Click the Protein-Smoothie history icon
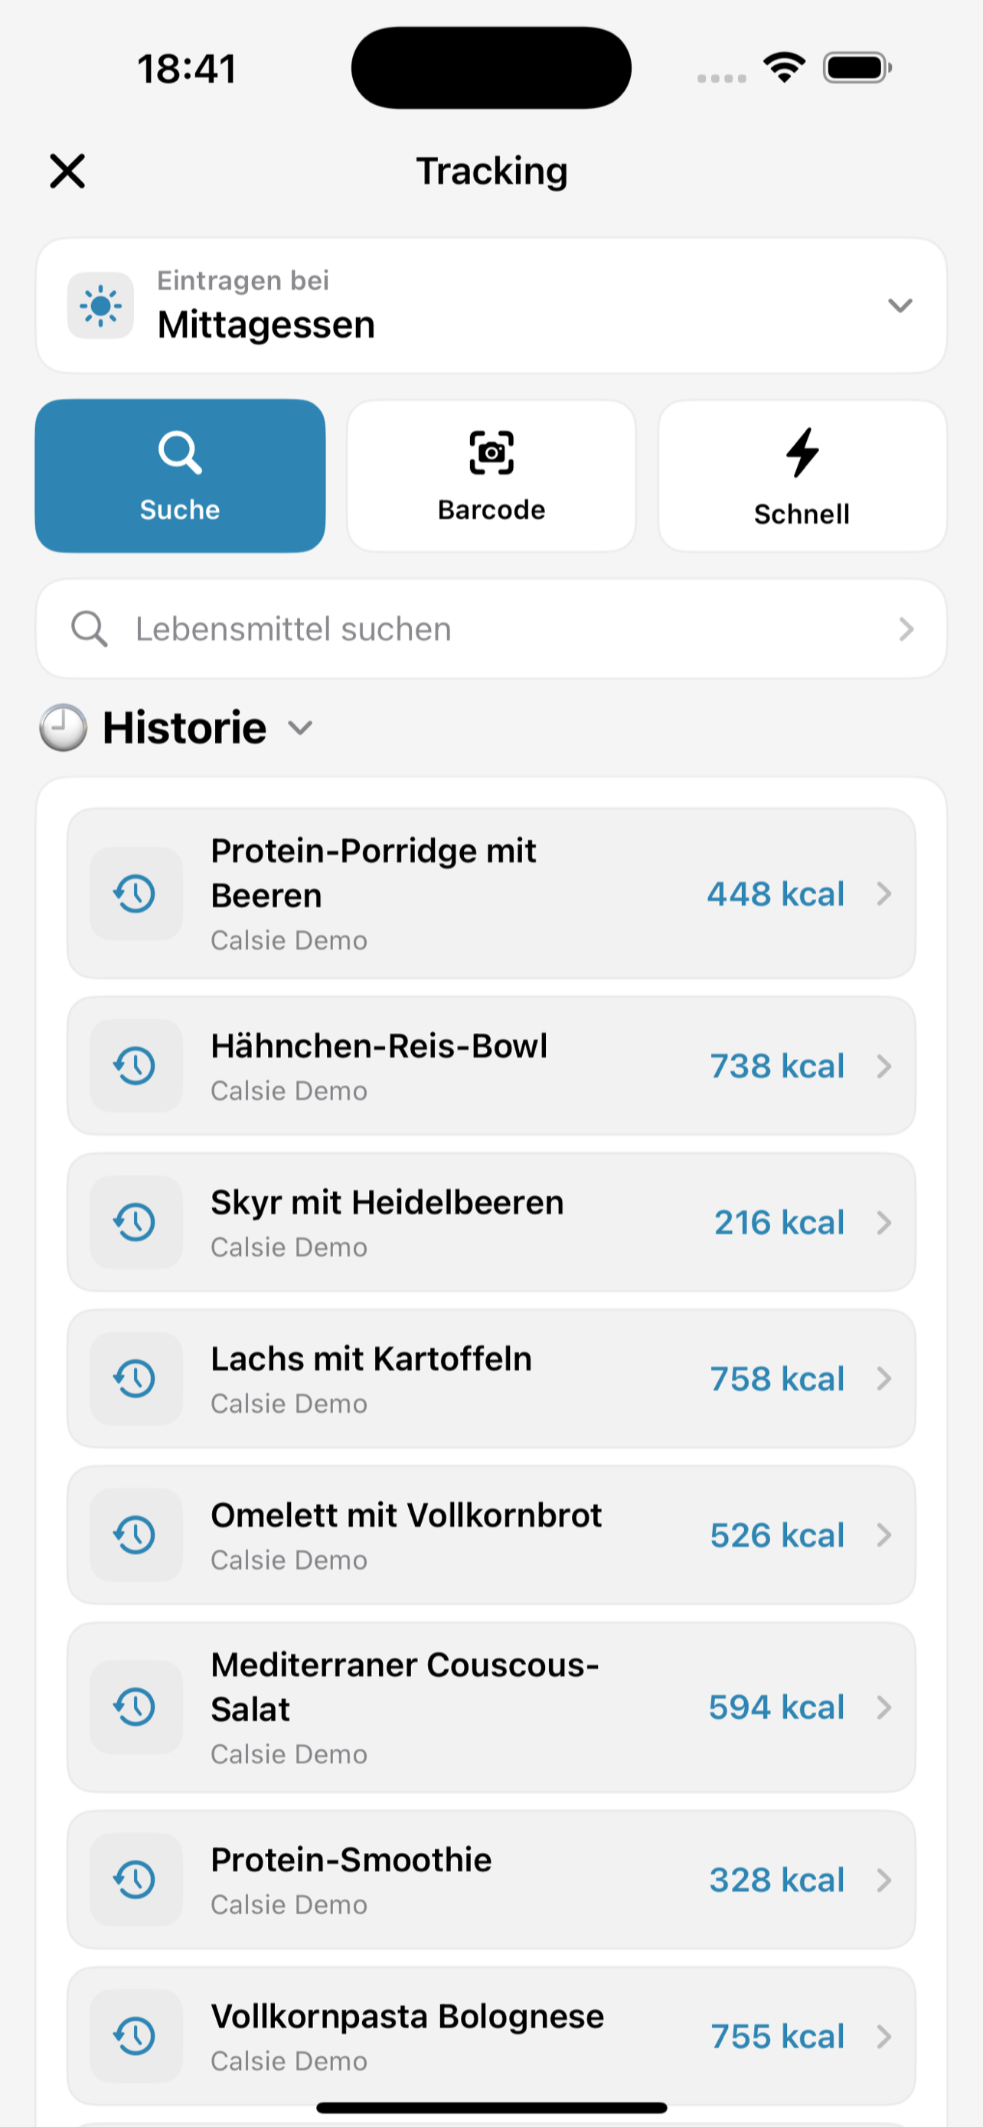This screenshot has height=2127, width=983. click(136, 1879)
